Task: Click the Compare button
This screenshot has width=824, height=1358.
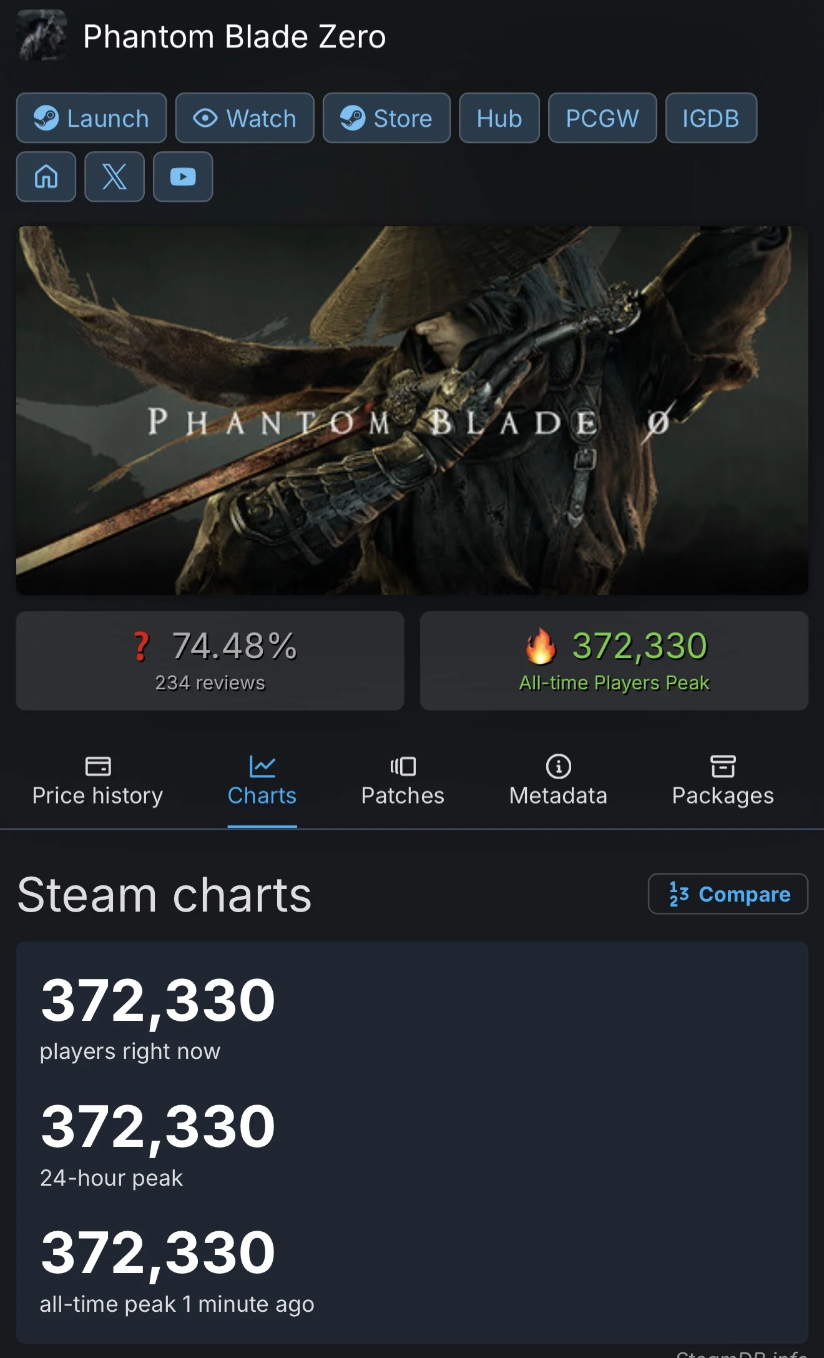Action: 728,893
